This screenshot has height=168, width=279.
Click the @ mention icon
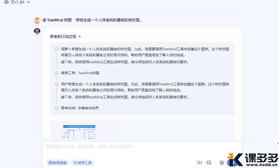[222, 163]
